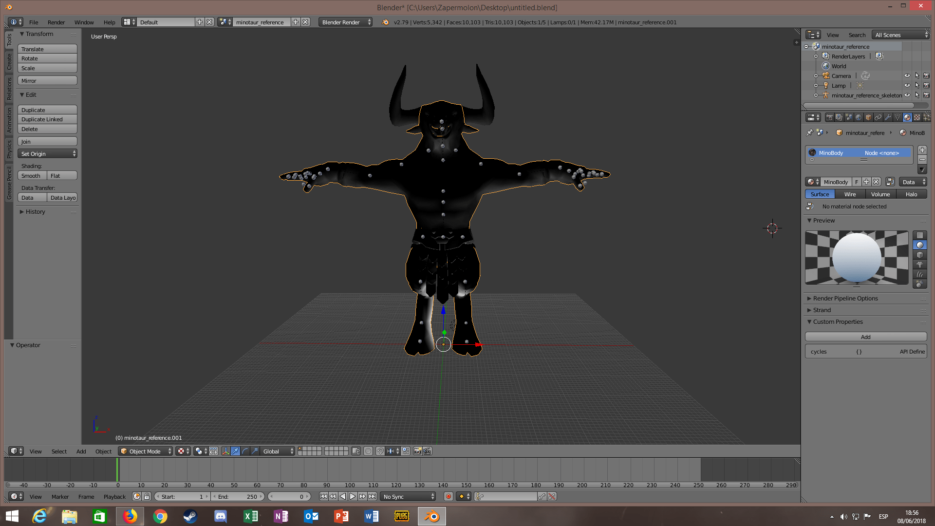Click the Smooth shading button
This screenshot has height=526, width=935.
[x=31, y=176]
